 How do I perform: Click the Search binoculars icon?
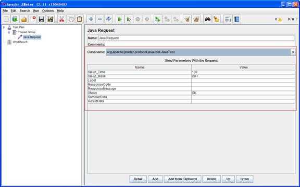[x=208, y=19]
